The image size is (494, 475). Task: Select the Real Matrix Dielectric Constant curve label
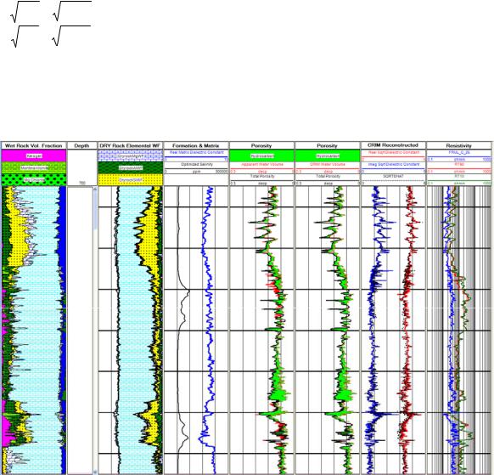[x=197, y=153]
